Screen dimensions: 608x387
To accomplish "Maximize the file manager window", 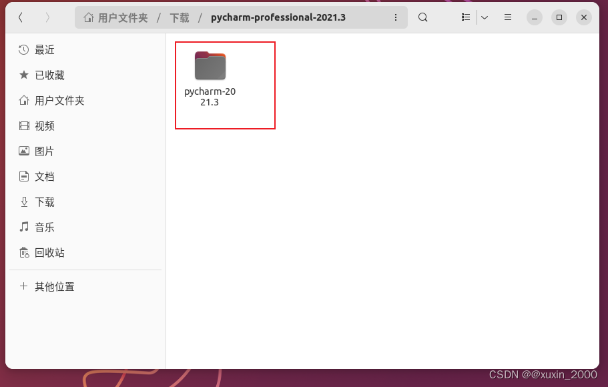I will click(559, 17).
